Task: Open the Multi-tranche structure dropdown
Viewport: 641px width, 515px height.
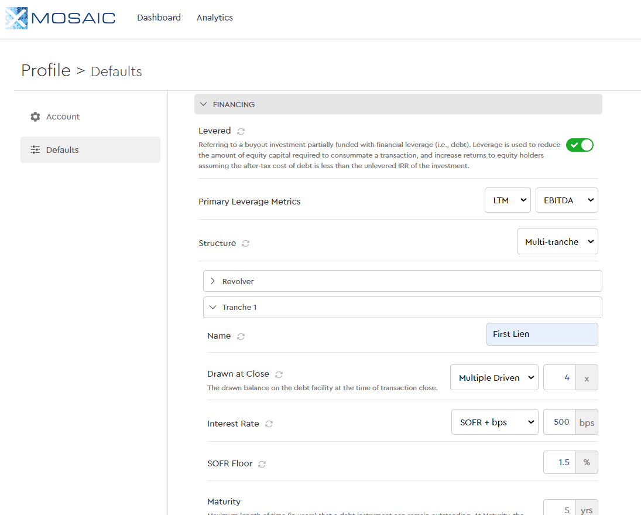Action: pos(557,242)
